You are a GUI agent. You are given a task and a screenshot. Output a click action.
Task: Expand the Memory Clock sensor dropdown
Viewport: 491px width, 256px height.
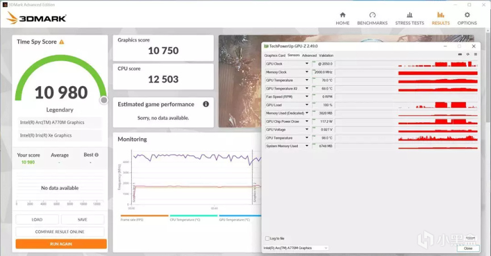click(x=307, y=72)
